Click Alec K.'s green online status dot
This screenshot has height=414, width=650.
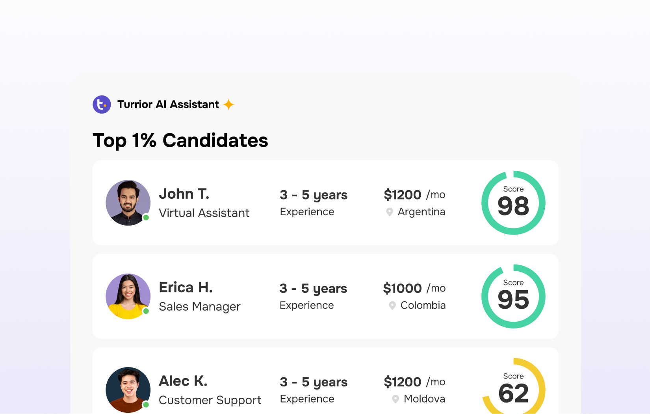[146, 405]
